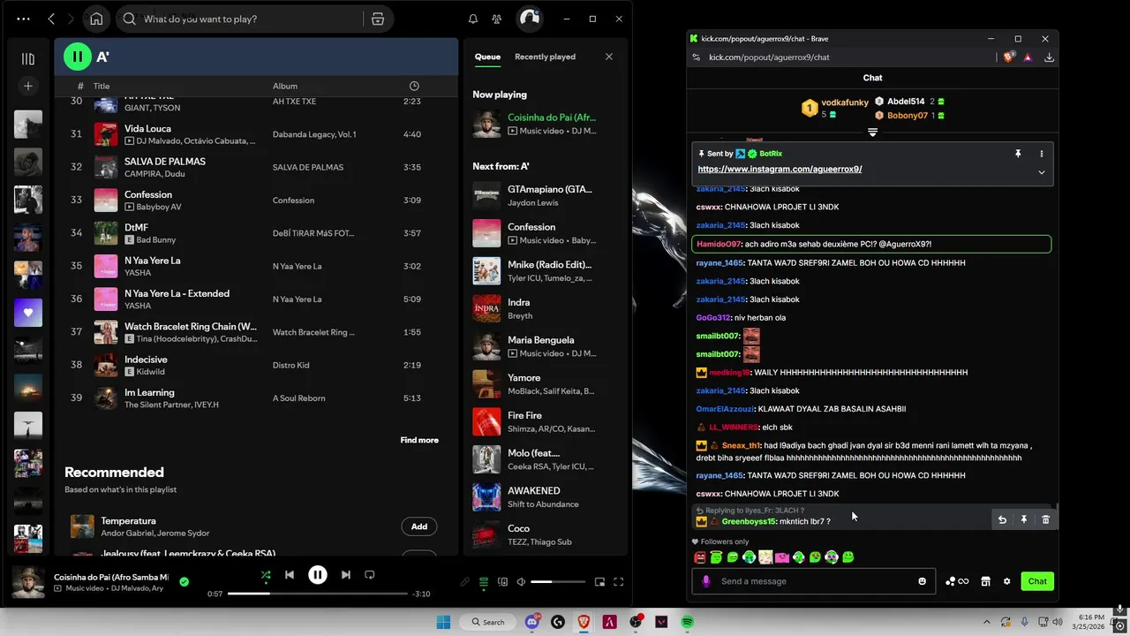Select track SALVA DE PALMAS row
The width and height of the screenshot is (1130, 636).
point(256,167)
